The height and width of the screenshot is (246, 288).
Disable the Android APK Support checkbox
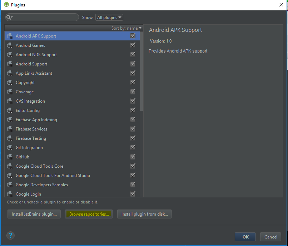pos(133,36)
